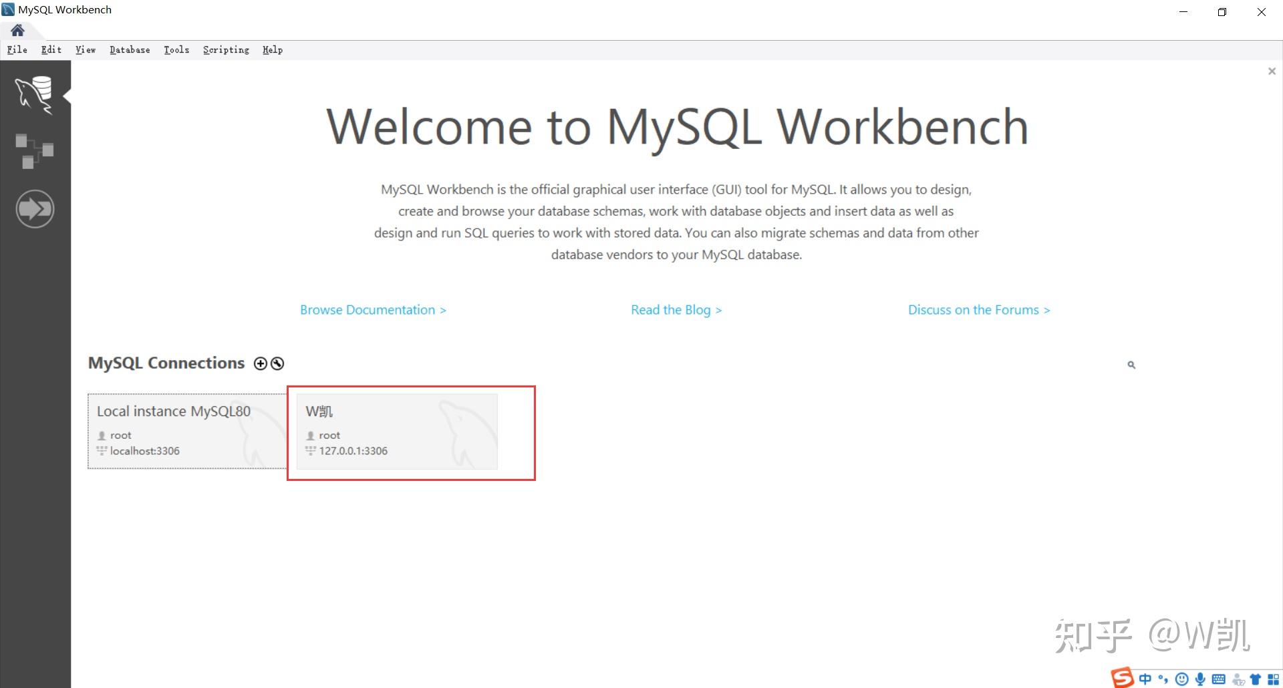This screenshot has height=688, width=1283.
Task: Click the MySQL Connections heading
Action: click(166, 363)
